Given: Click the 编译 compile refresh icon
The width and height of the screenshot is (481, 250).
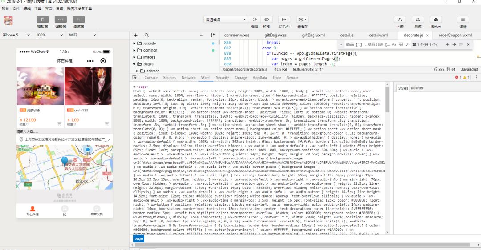Looking at the screenshot, I should click(x=254, y=20).
